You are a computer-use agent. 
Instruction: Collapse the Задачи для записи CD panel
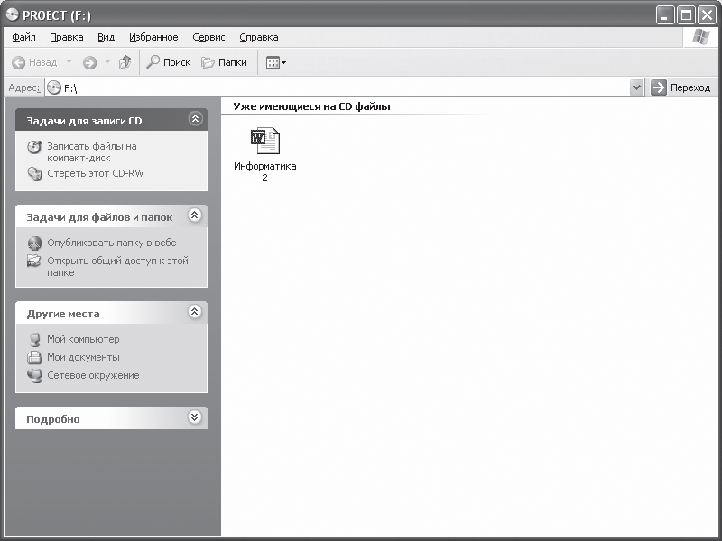[x=195, y=119]
